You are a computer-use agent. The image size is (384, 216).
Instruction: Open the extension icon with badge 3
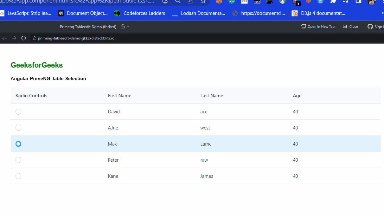[296, 3]
